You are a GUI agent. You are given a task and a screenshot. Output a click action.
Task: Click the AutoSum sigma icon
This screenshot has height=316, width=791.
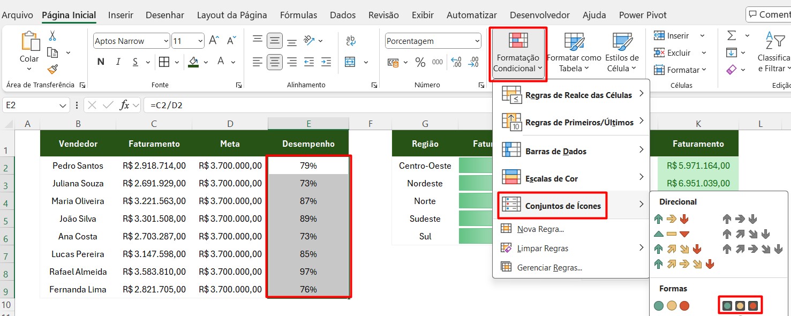(732, 35)
